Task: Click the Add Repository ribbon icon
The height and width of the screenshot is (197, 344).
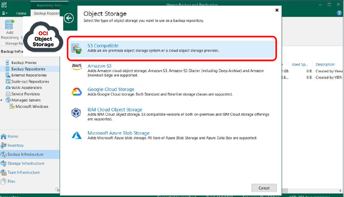Action: point(9,26)
